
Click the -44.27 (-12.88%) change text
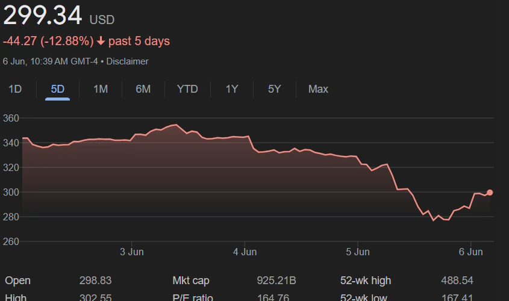(48, 41)
